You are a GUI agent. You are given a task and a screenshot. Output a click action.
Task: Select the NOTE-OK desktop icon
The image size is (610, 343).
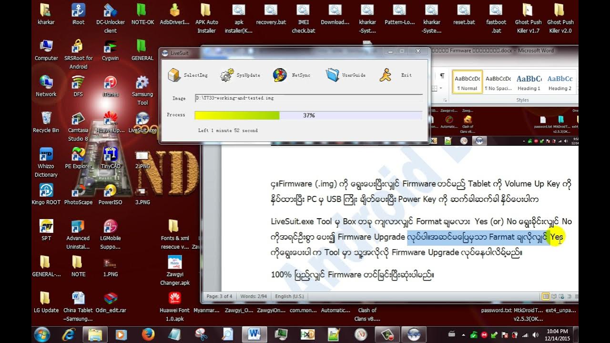tap(142, 14)
